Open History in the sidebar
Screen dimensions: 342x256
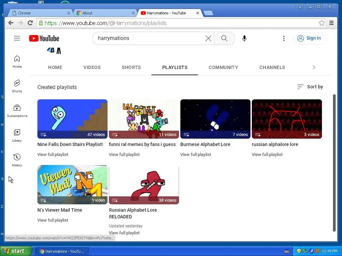pos(17,160)
